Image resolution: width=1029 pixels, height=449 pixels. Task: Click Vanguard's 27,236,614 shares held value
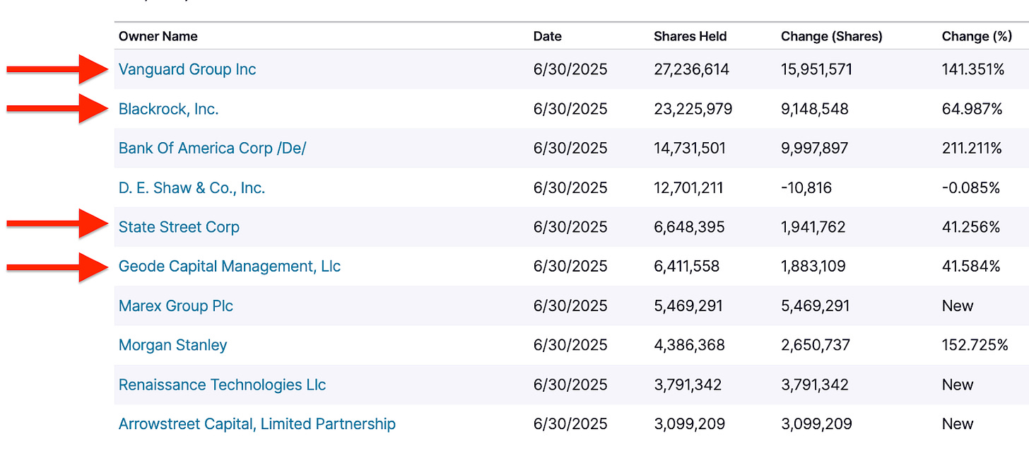691,69
